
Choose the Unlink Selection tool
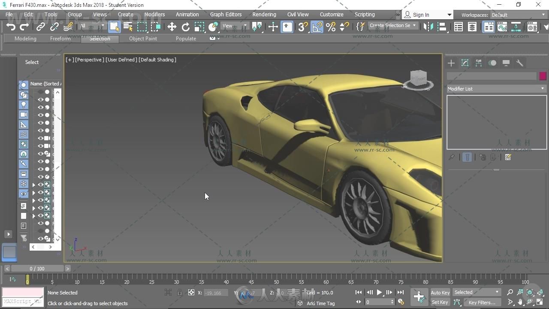[54, 27]
